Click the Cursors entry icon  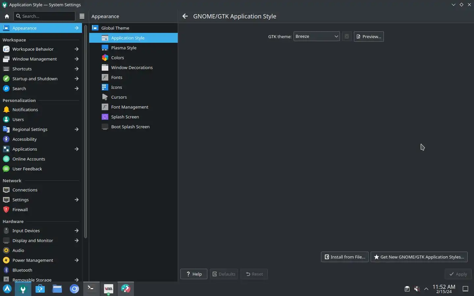(x=105, y=97)
